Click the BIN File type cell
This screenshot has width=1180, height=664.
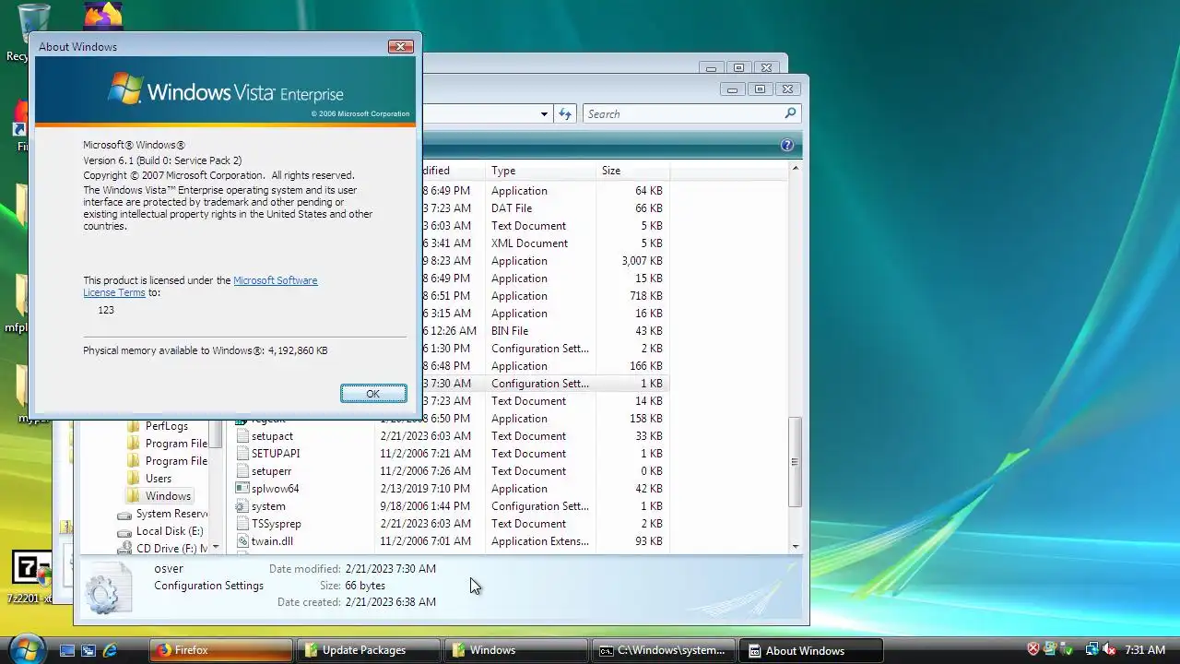coord(510,331)
